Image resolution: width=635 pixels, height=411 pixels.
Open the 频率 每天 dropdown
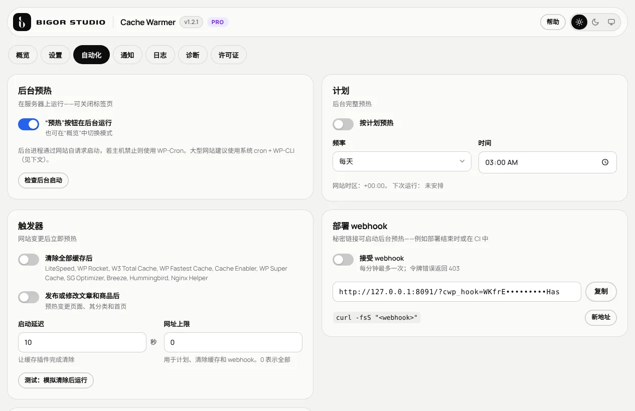tap(402, 161)
